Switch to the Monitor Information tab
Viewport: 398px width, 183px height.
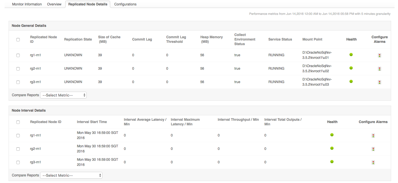click(27, 4)
